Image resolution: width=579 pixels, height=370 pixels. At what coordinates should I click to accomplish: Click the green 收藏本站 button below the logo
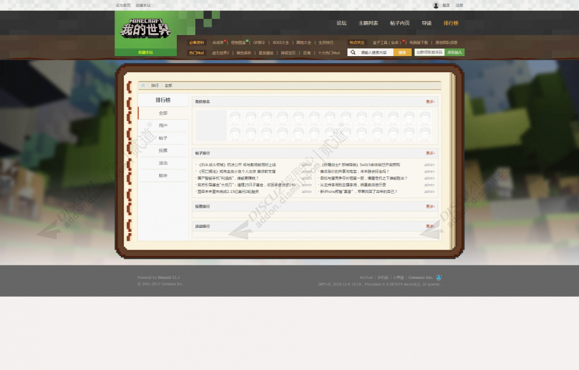pyautogui.click(x=146, y=52)
